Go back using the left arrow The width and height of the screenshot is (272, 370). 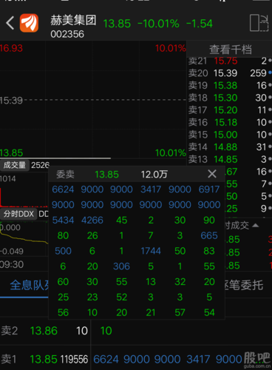point(10,23)
